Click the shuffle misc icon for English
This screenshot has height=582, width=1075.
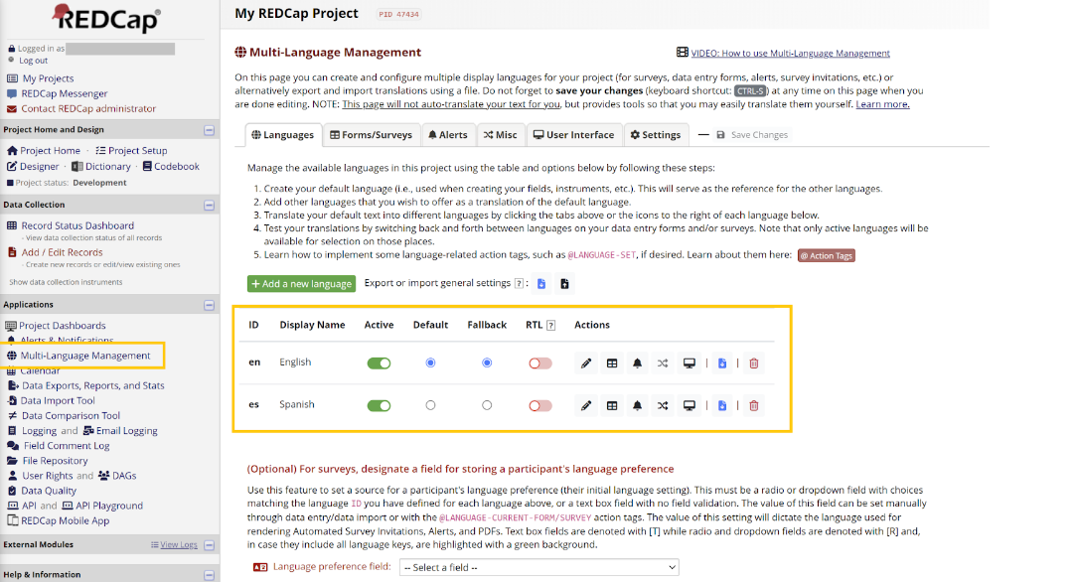pyautogui.click(x=663, y=364)
